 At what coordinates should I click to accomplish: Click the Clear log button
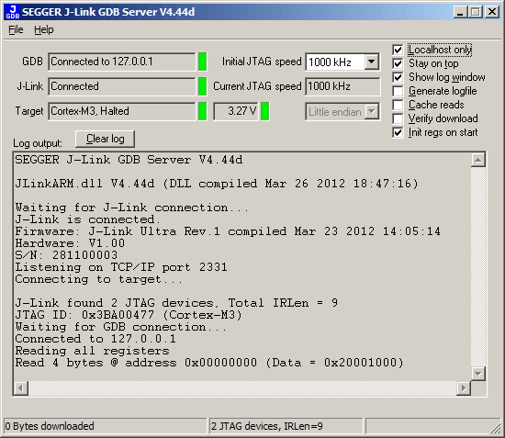[x=105, y=139]
